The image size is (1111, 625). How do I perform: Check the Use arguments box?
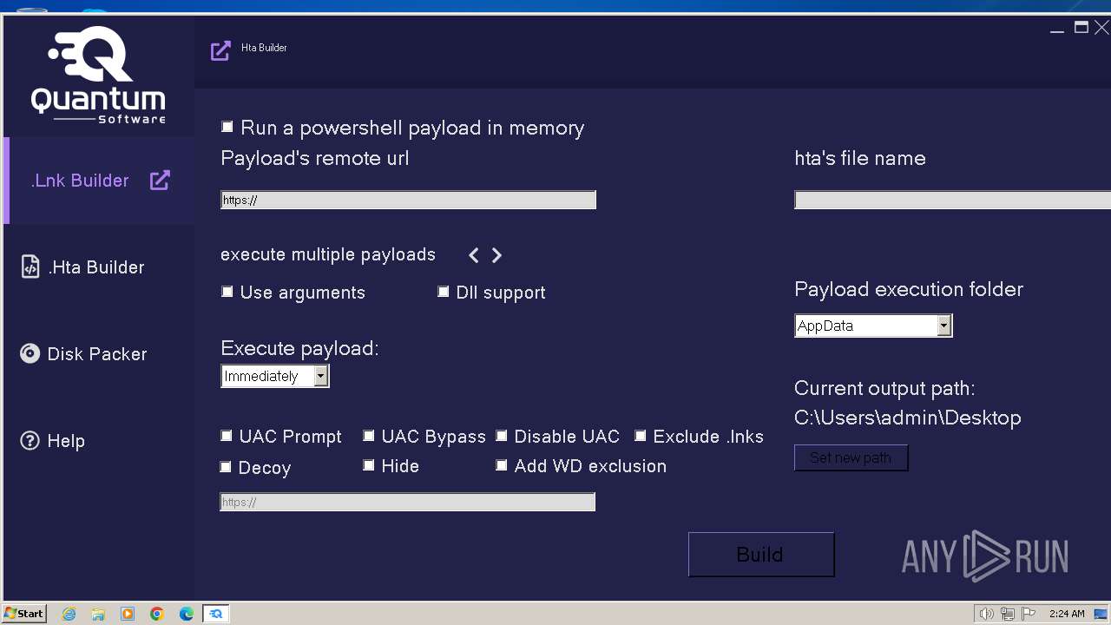tap(227, 292)
